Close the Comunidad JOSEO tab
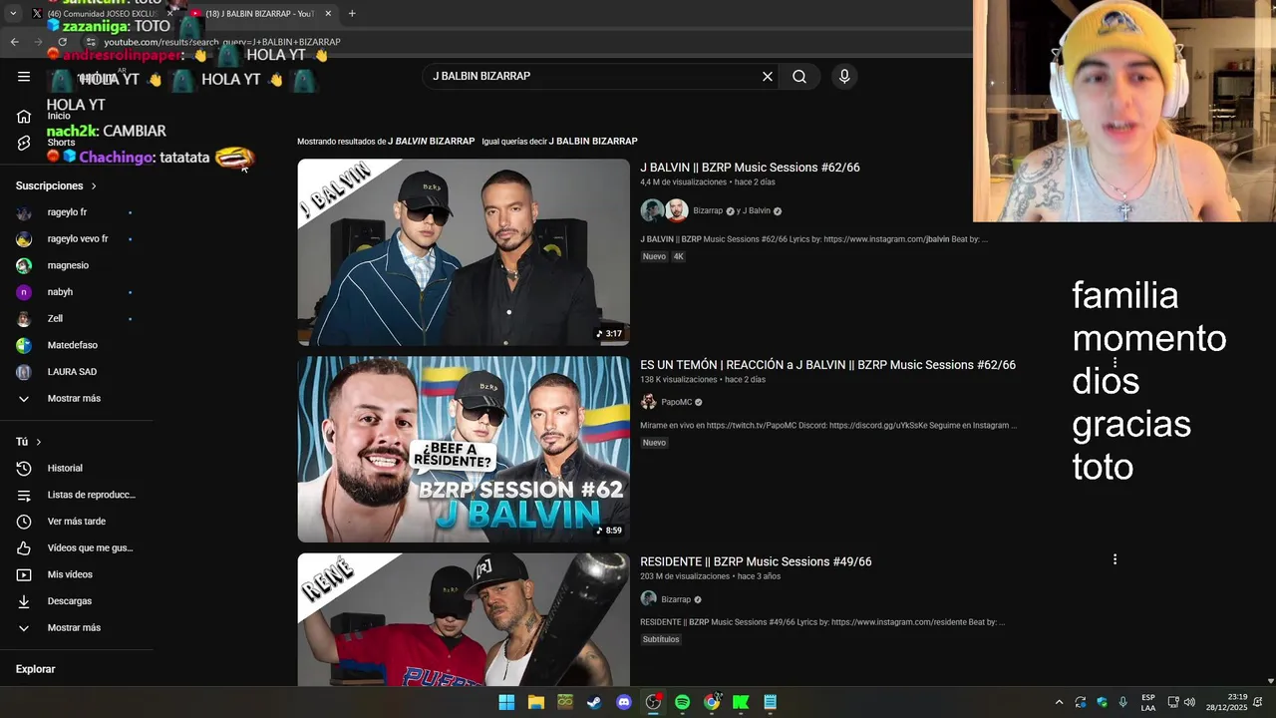 169,13
